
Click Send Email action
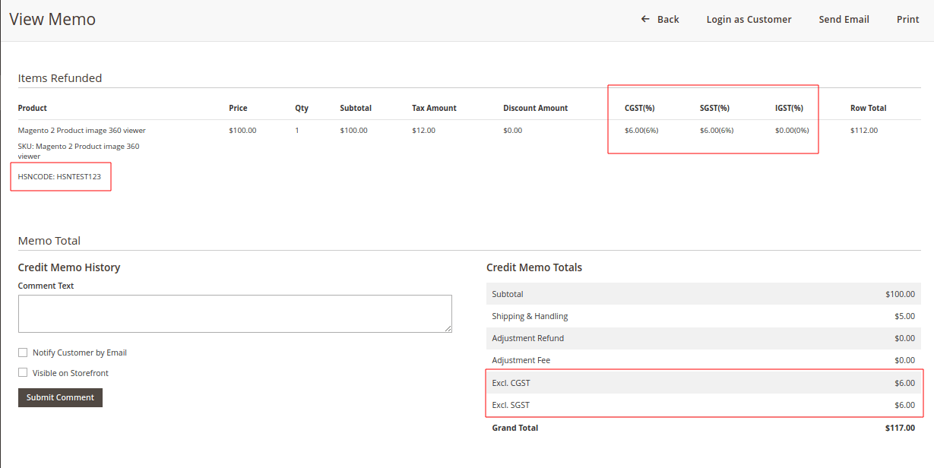(844, 19)
